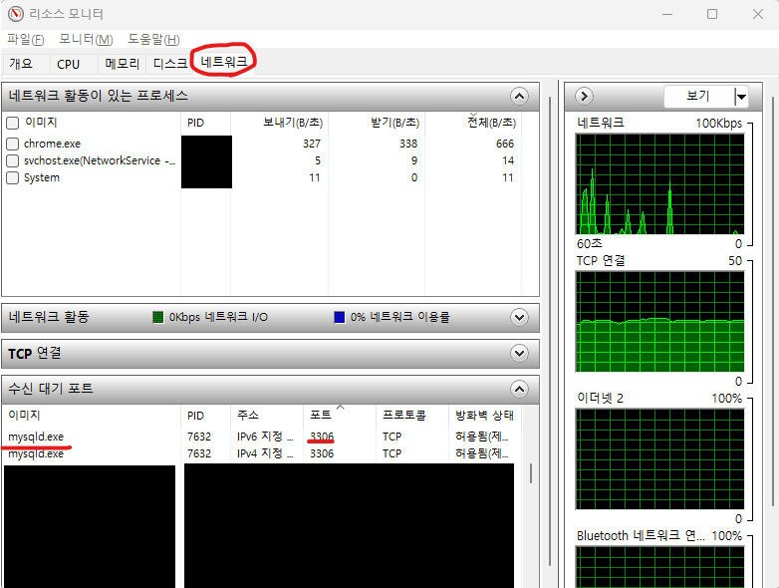Click chrome.exe send value 327

pyautogui.click(x=312, y=144)
